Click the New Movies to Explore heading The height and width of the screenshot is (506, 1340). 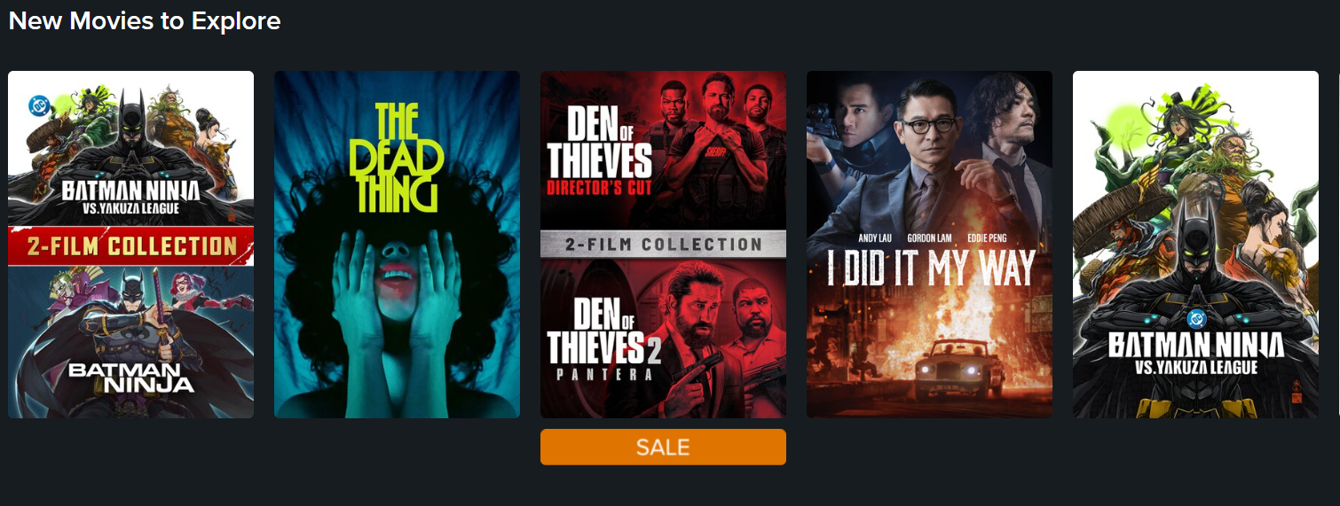(145, 20)
